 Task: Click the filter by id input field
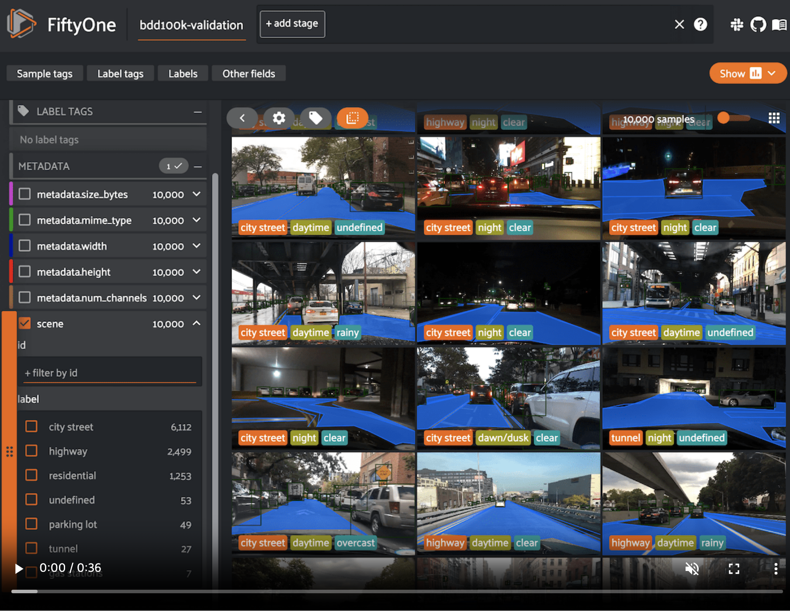110,372
